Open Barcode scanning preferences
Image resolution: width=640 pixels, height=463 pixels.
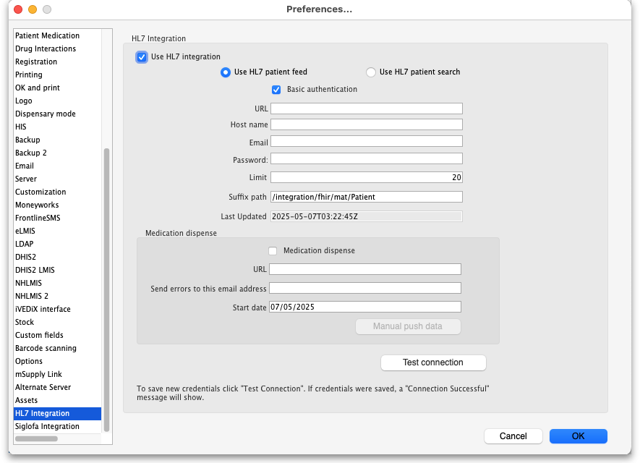click(x=46, y=349)
